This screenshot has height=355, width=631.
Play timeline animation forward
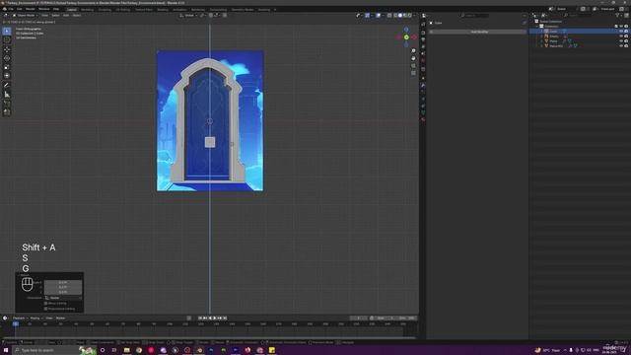(x=215, y=318)
